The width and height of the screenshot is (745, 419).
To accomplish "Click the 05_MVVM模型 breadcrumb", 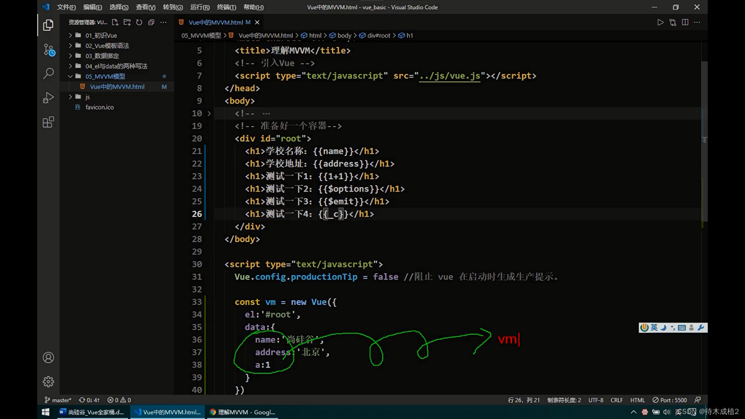I will point(201,35).
